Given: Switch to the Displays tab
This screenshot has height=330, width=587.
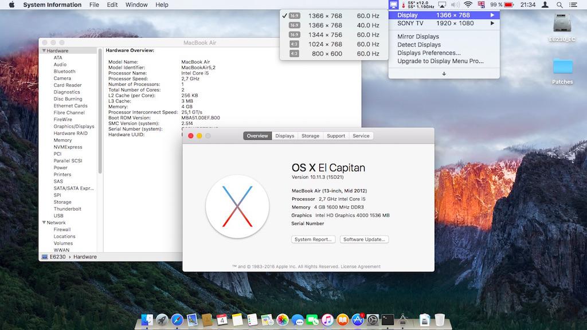Looking at the screenshot, I should (284, 136).
